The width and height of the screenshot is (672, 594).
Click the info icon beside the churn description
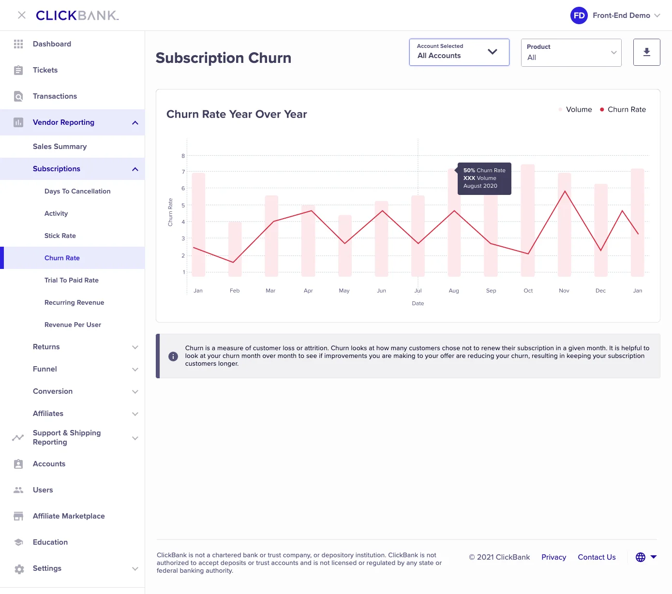click(173, 356)
